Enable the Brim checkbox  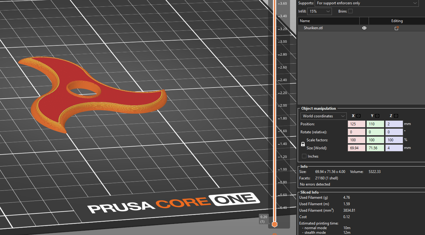[350, 11]
